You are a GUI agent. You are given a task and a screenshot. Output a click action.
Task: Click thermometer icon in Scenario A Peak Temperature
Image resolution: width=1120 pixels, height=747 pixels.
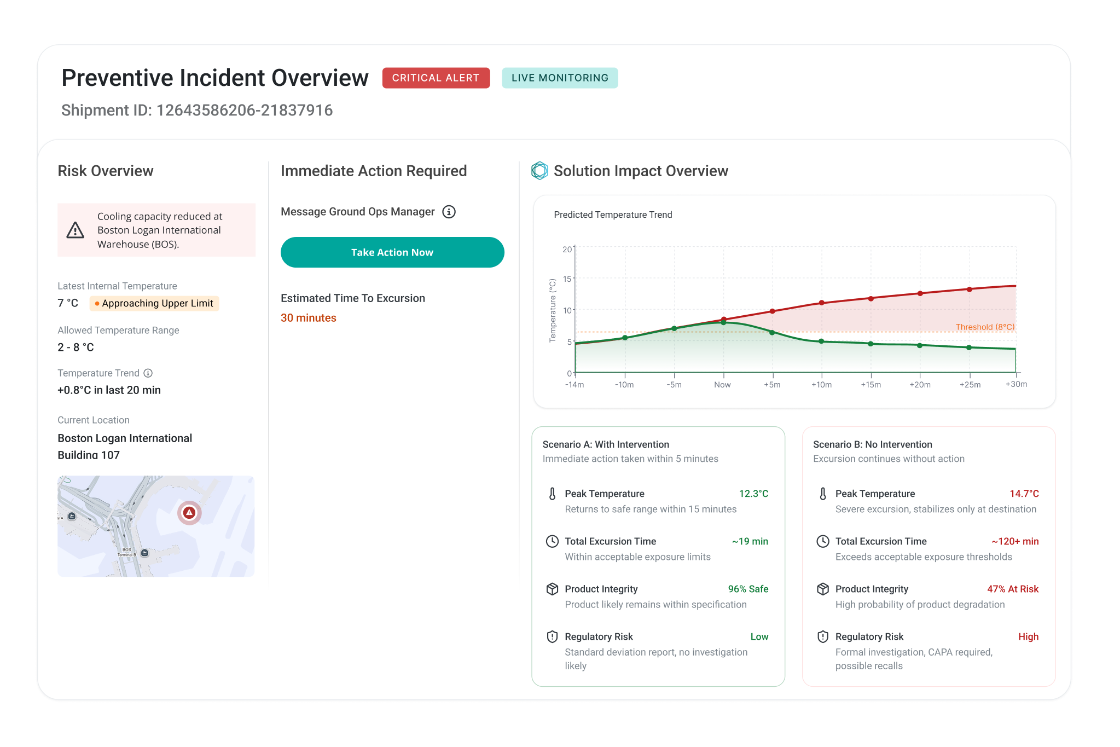tap(552, 494)
